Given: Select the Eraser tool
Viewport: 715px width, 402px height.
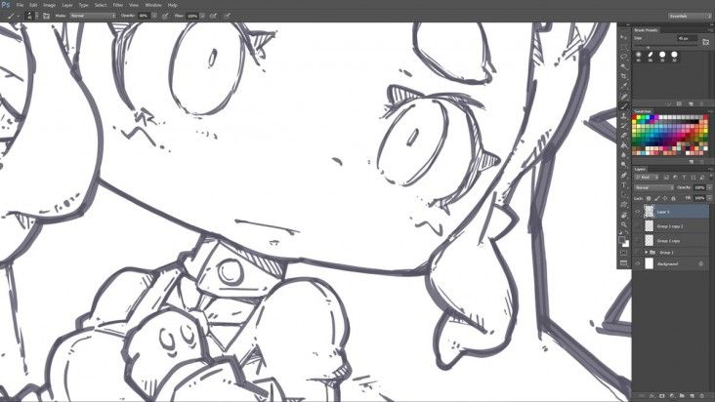Looking at the screenshot, I should click(623, 135).
